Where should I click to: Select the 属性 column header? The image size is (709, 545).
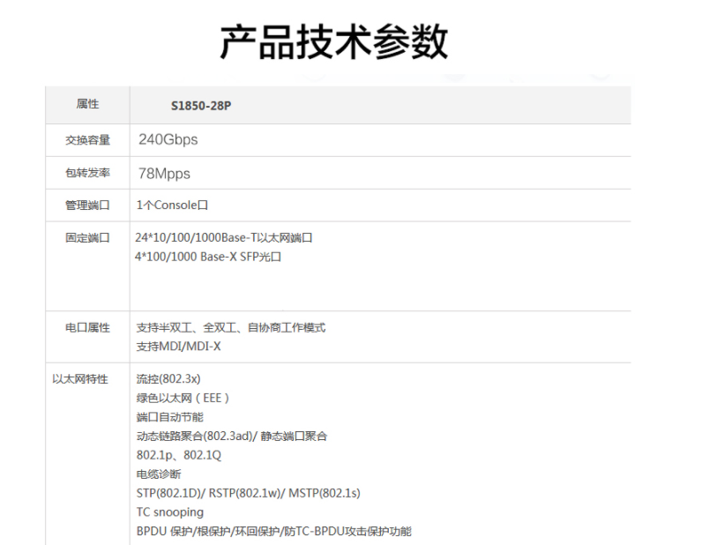coord(87,104)
